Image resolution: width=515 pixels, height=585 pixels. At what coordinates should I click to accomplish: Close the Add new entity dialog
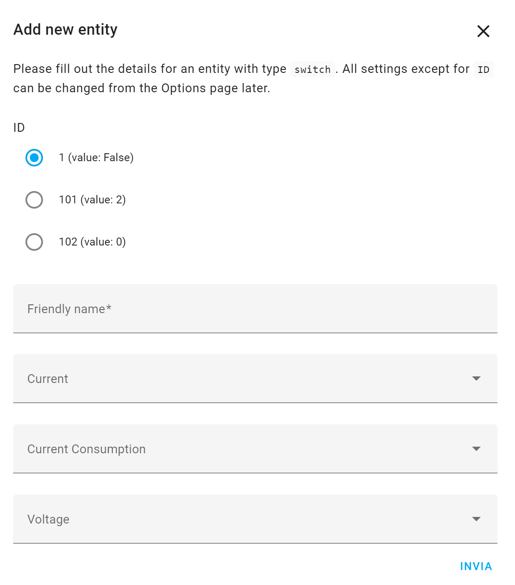click(x=483, y=31)
